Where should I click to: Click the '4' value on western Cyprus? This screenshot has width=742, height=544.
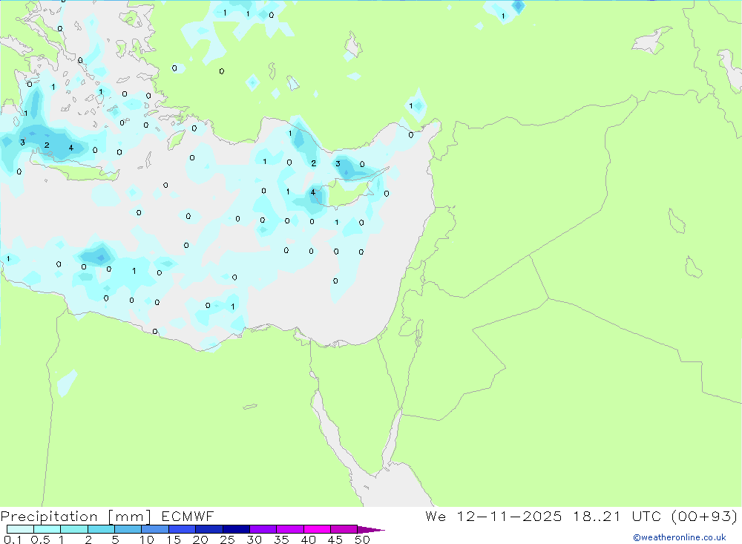[313, 192]
